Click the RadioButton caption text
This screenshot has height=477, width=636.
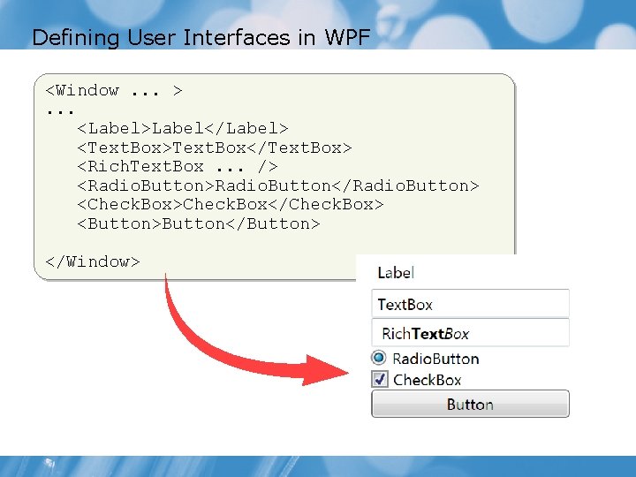coord(435,359)
